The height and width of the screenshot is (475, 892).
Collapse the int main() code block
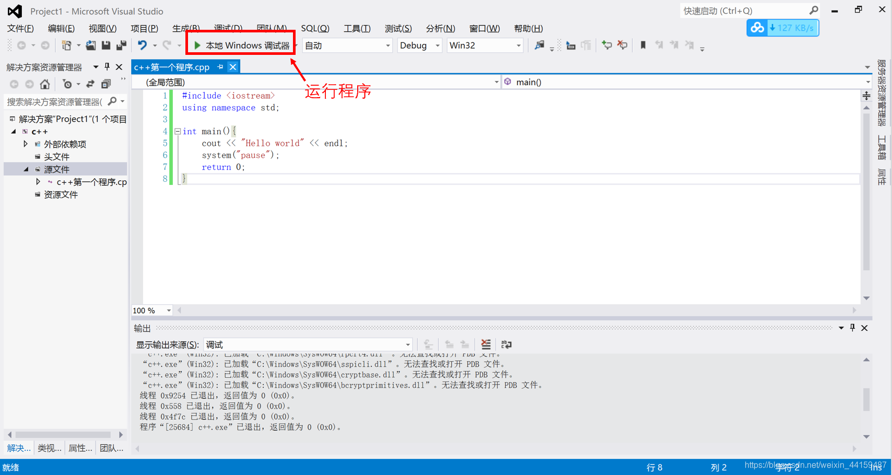pyautogui.click(x=178, y=131)
